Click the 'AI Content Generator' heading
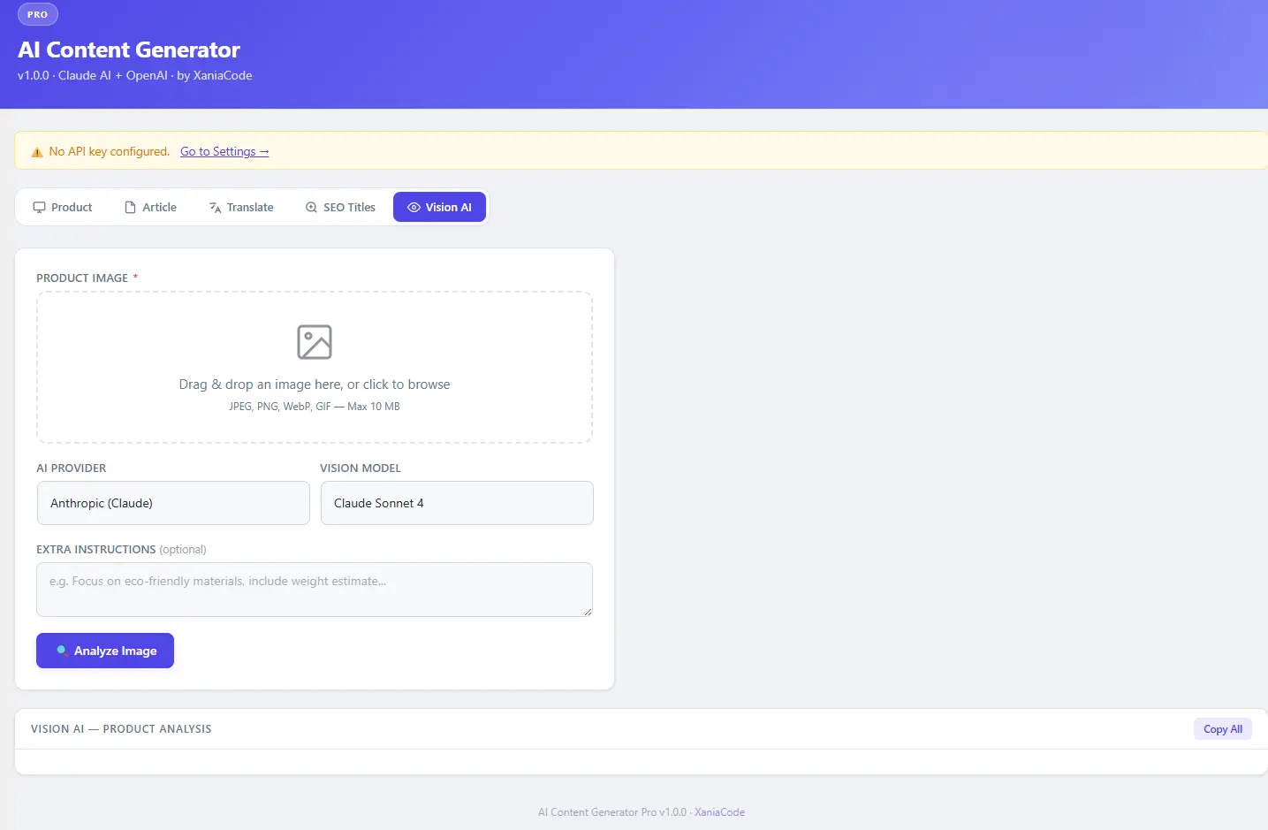Screen dimensions: 1268x830 point(129,49)
